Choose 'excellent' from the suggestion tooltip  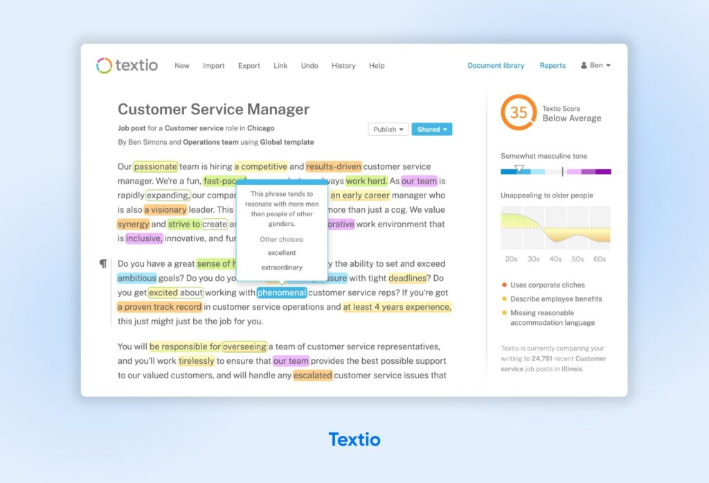pyautogui.click(x=282, y=253)
